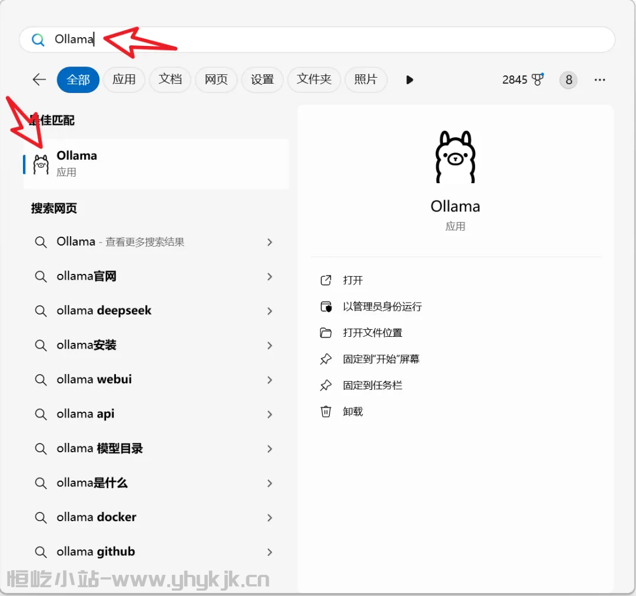Select the ollama github web suggestion
Image resolution: width=636 pixels, height=596 pixels.
[x=156, y=552]
